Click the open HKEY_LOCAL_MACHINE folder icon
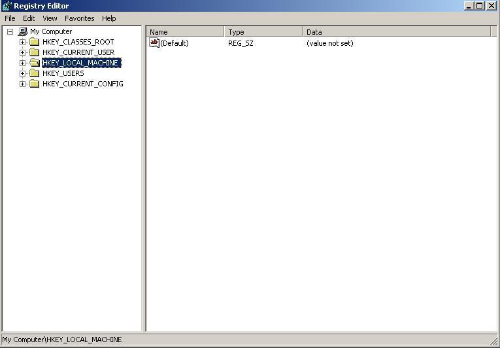This screenshot has height=348, width=500. coord(35,63)
